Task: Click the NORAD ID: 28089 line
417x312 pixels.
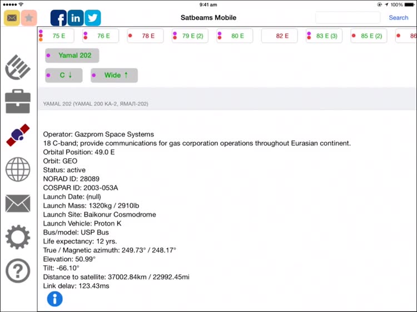Action: [71, 179]
